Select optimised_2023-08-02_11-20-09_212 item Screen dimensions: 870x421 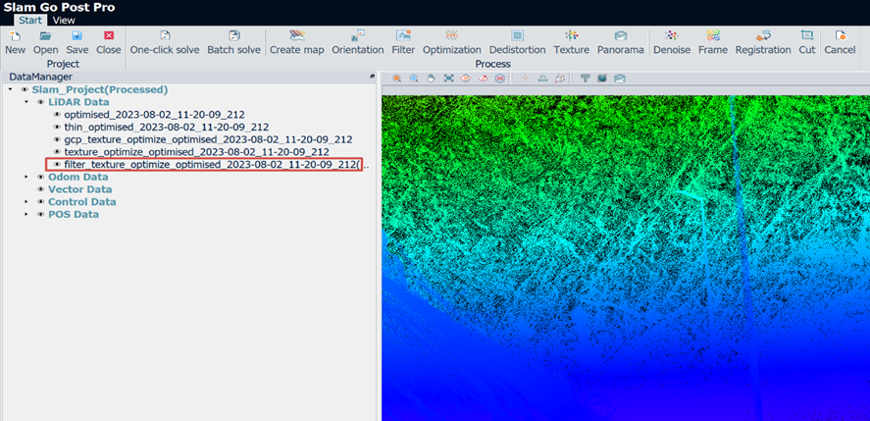[154, 115]
